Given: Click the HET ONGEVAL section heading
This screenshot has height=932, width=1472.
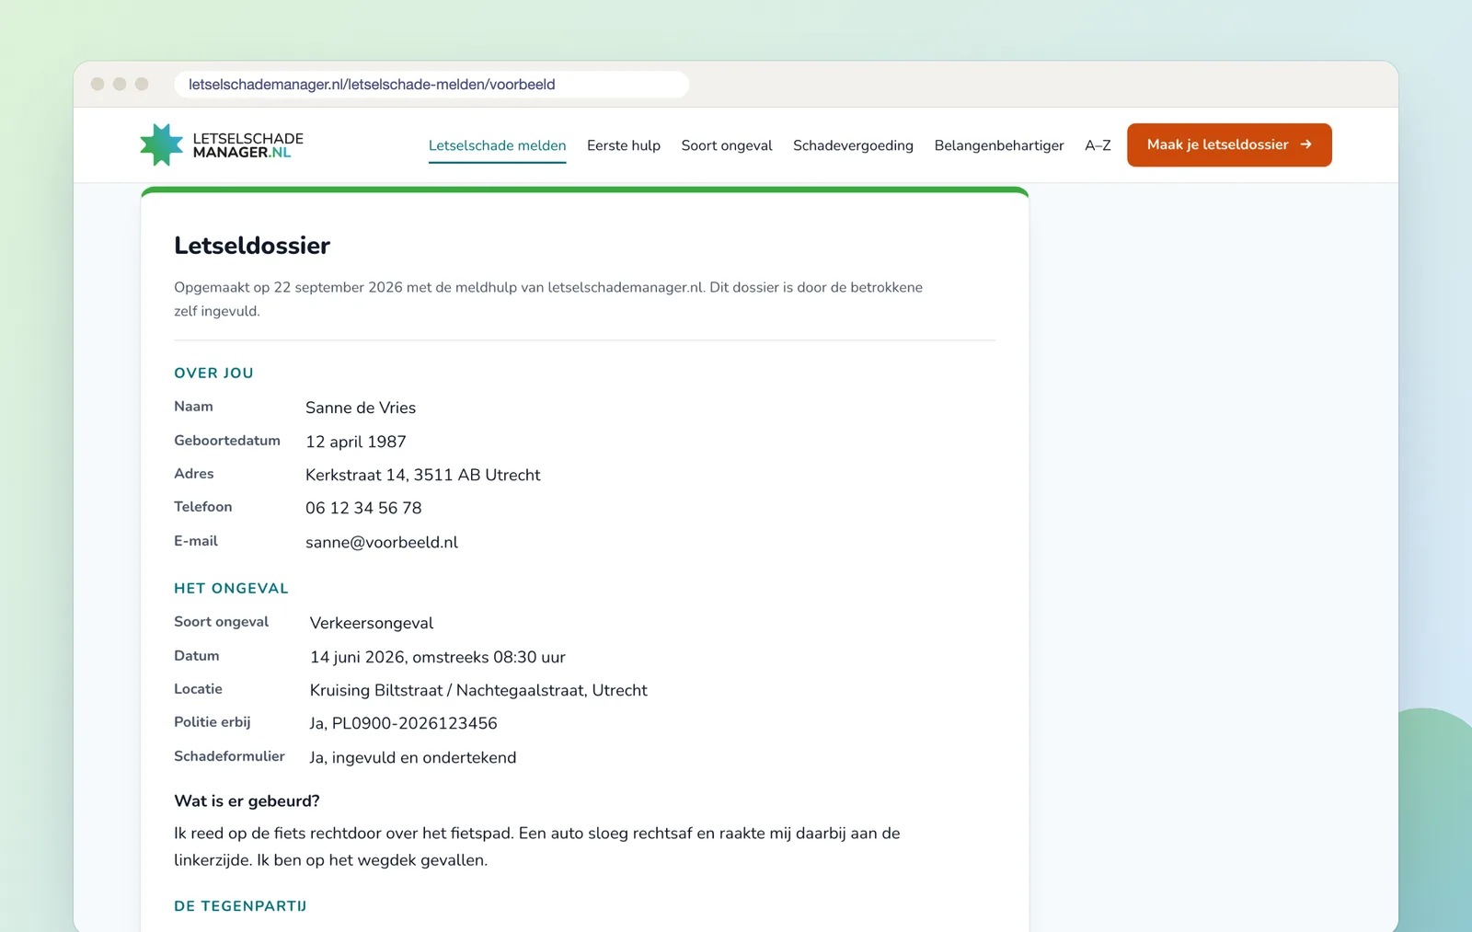Looking at the screenshot, I should (x=231, y=588).
